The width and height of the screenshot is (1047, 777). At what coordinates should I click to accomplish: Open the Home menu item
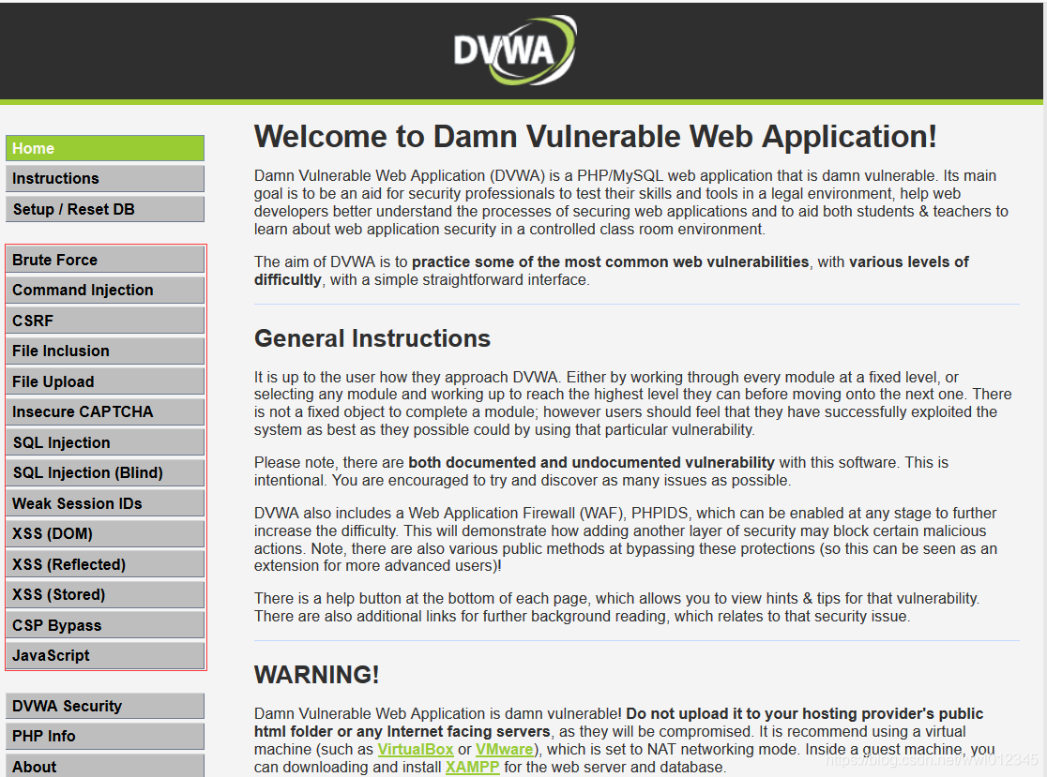coord(105,148)
